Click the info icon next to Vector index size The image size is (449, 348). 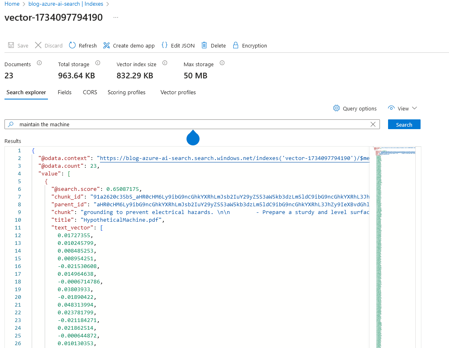point(165,63)
